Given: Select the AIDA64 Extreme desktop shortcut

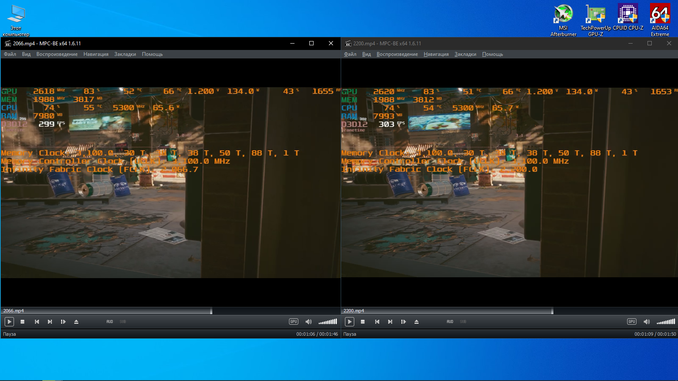Looking at the screenshot, I should tap(660, 20).
